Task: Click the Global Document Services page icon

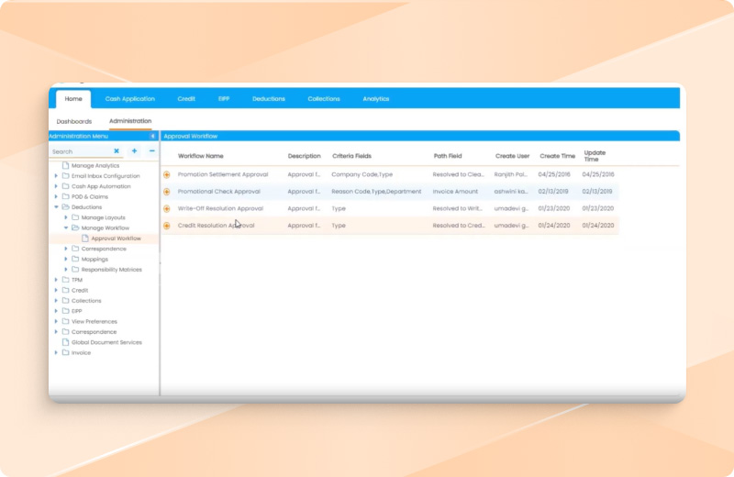Action: click(x=65, y=342)
